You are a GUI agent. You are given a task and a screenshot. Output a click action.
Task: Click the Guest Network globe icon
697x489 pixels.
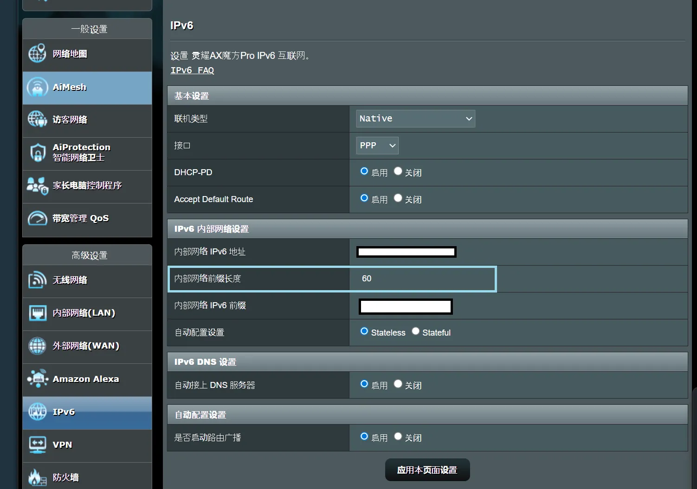pyautogui.click(x=37, y=120)
